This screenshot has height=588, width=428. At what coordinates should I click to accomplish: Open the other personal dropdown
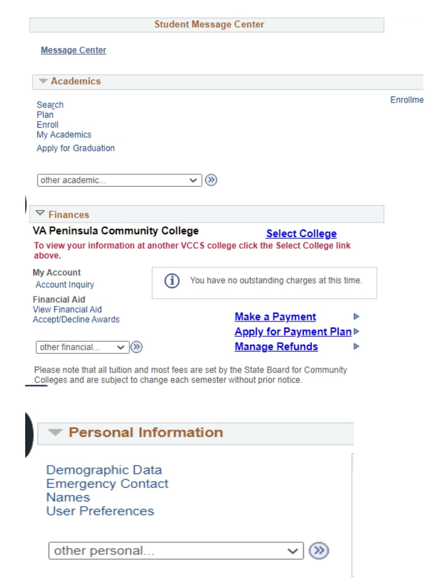(176, 551)
